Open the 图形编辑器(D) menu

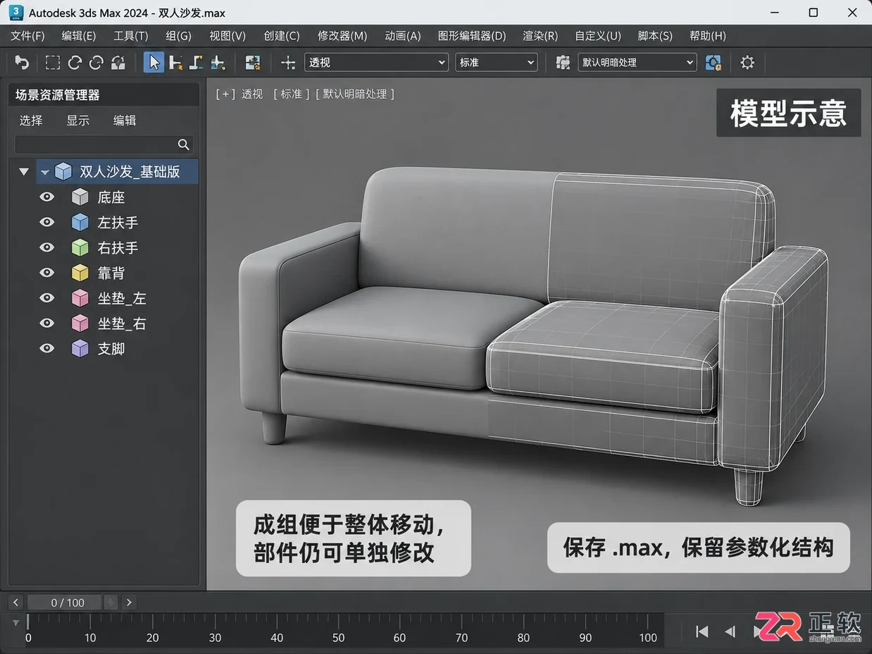472,36
